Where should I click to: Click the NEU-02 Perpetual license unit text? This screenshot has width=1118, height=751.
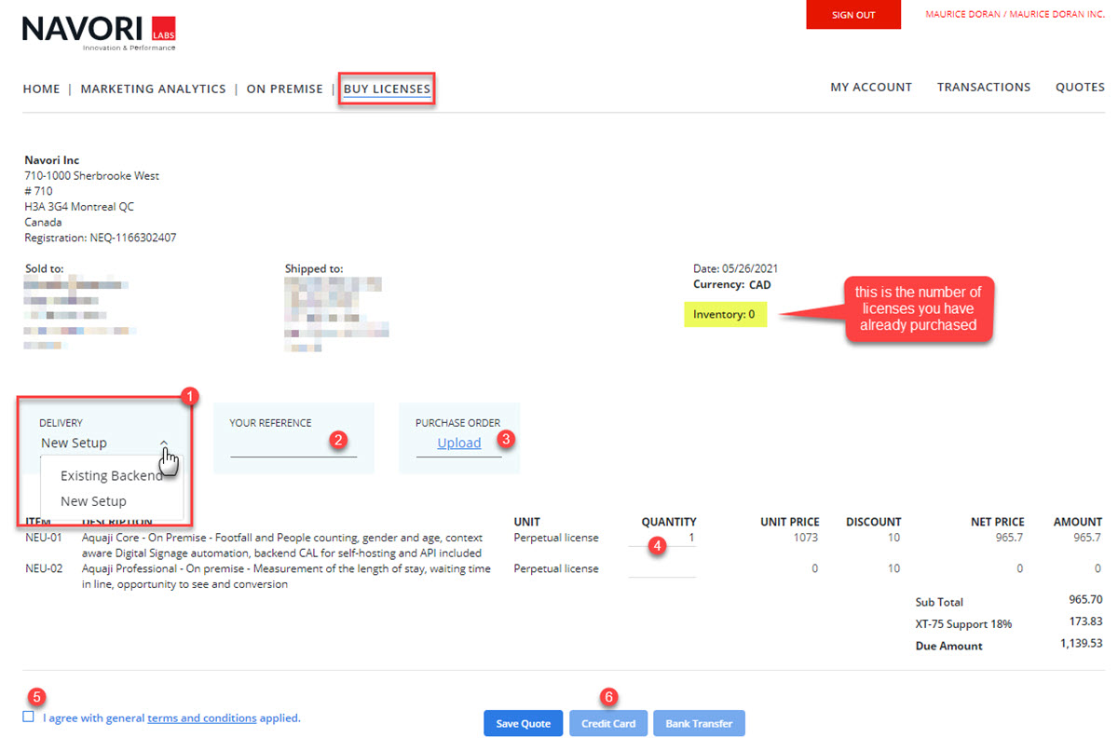556,568
